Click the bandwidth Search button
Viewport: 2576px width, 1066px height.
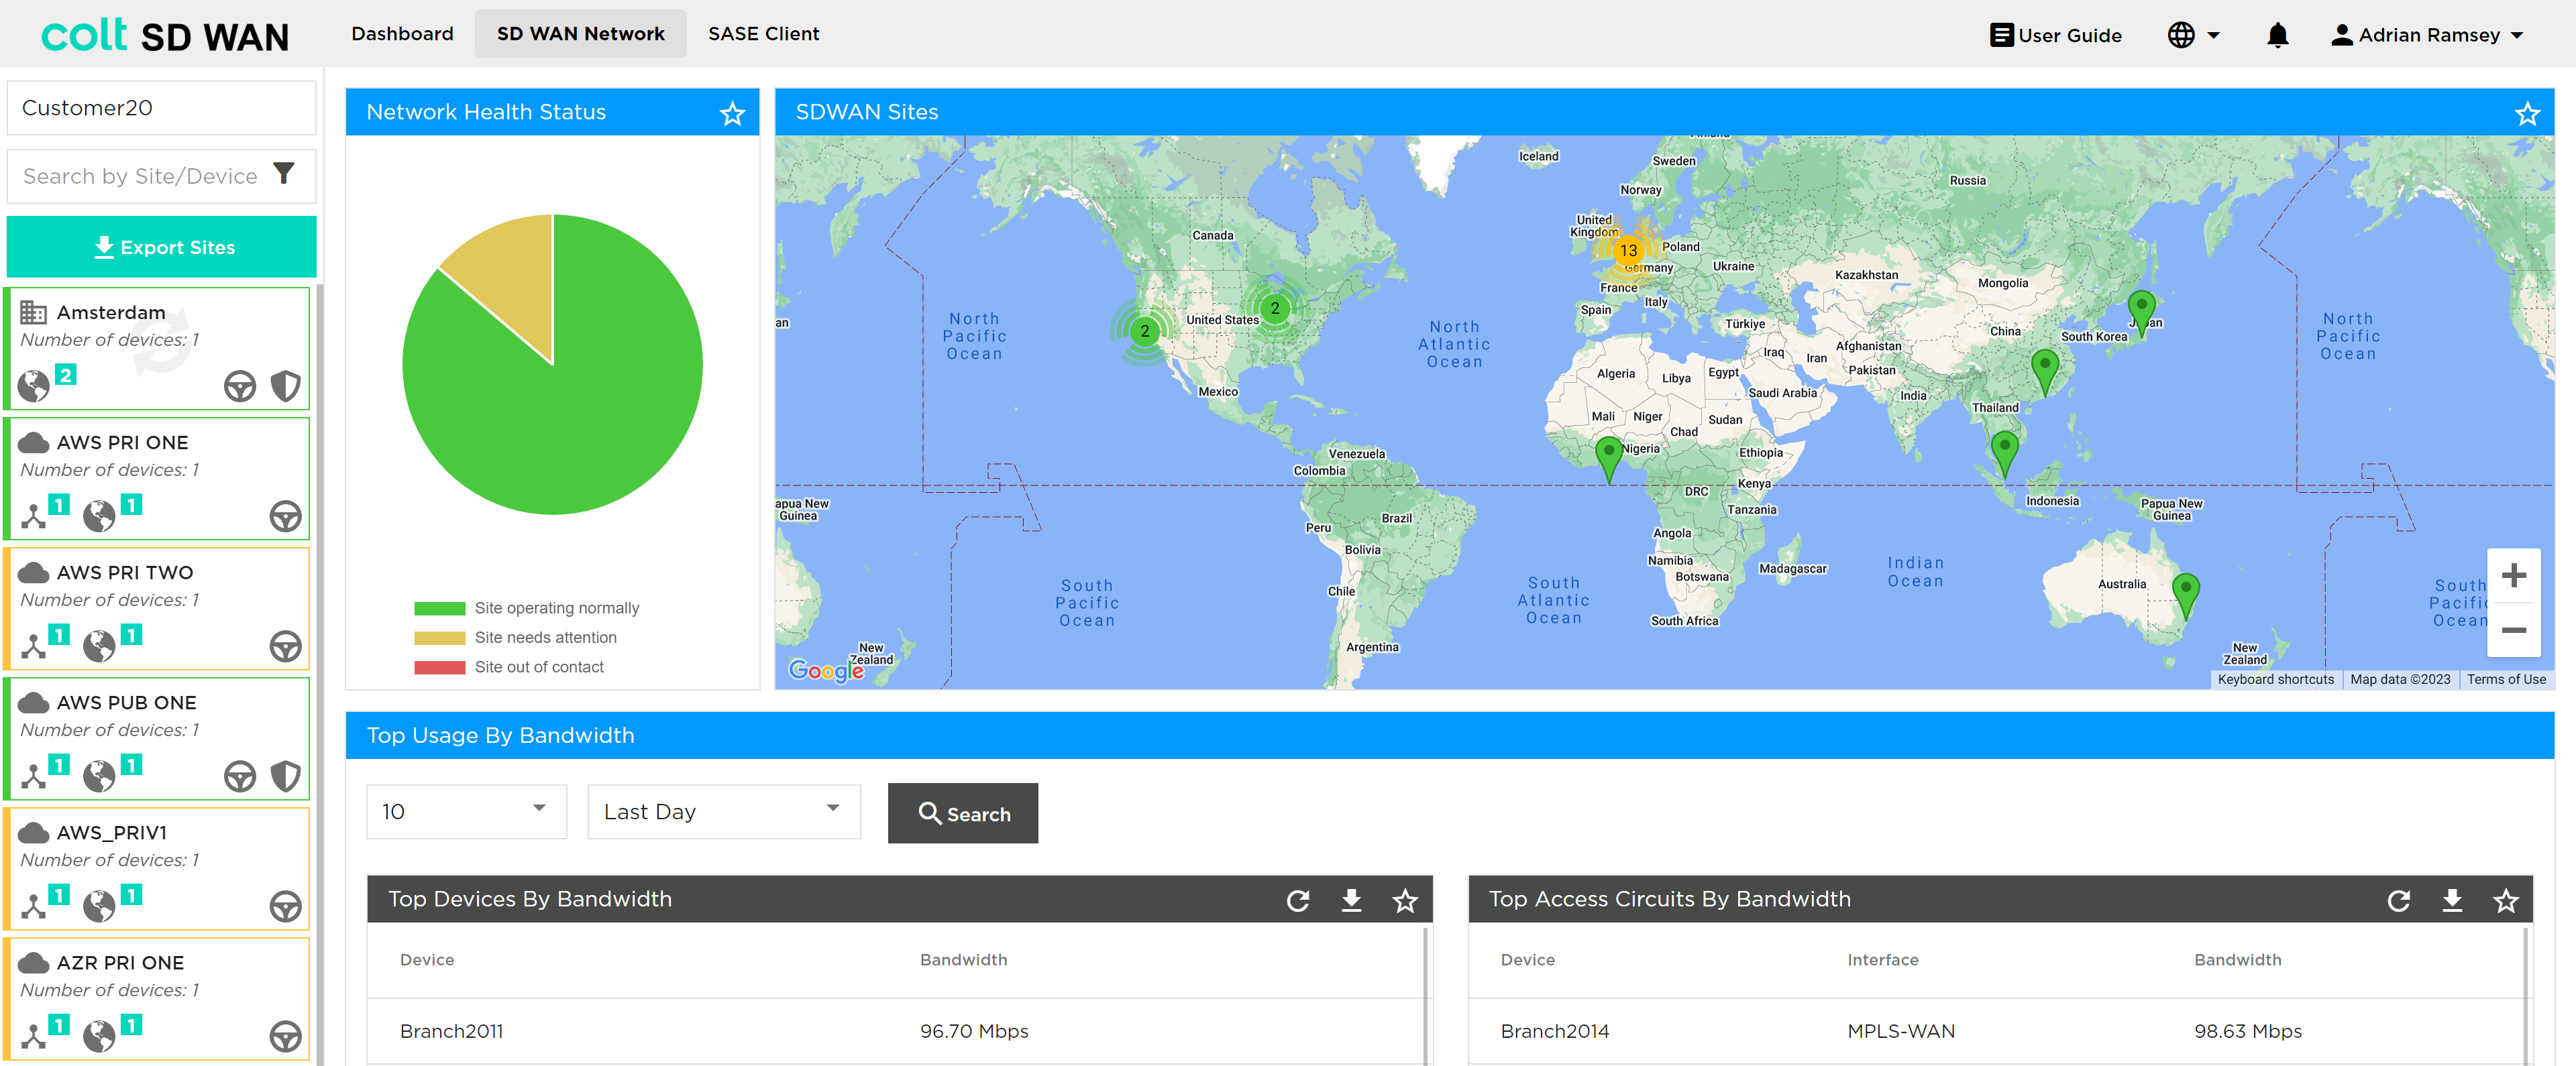click(962, 813)
